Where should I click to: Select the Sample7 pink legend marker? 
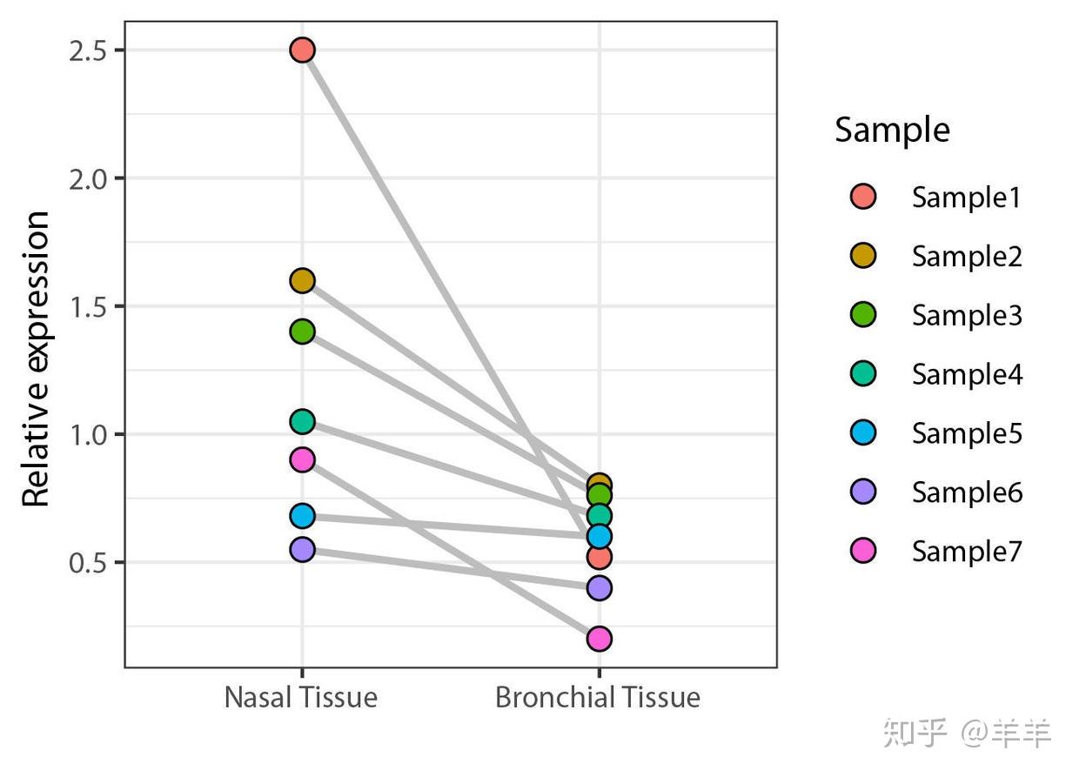863,551
